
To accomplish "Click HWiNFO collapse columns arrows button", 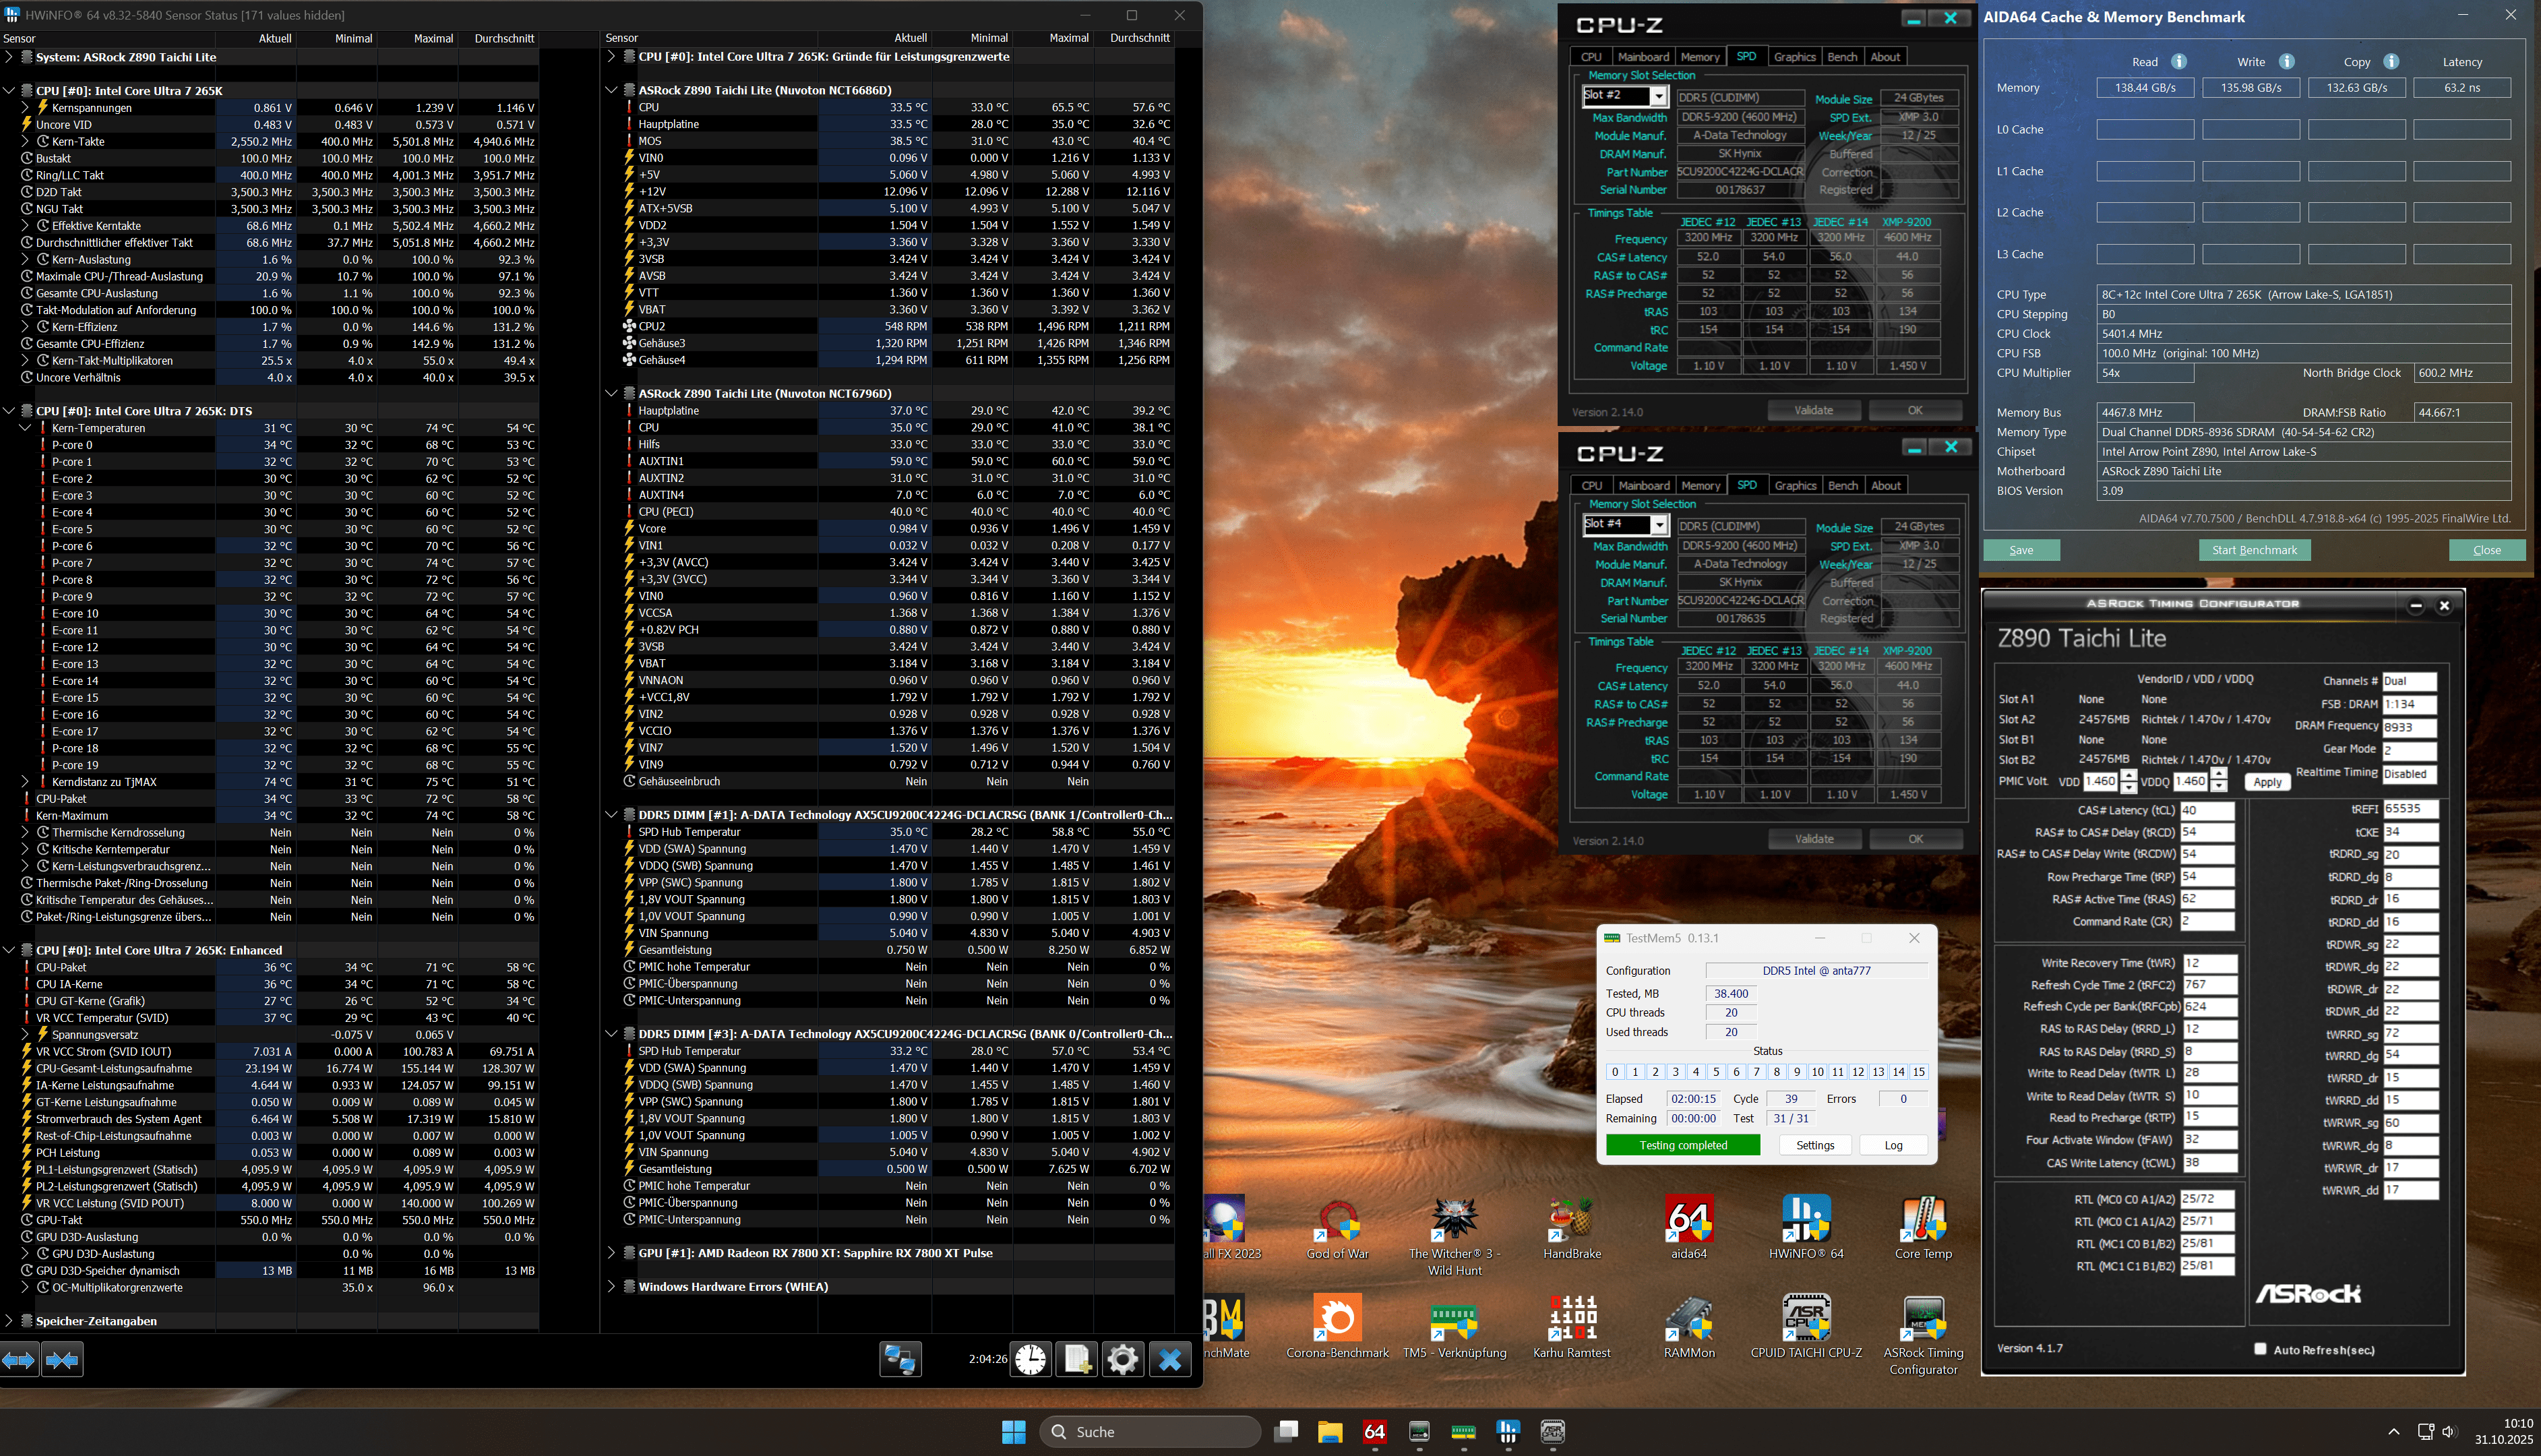I will tap(62, 1360).
